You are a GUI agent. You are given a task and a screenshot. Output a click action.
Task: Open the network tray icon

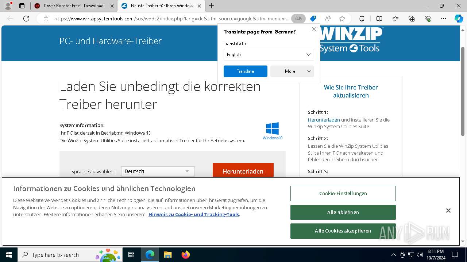411,255
